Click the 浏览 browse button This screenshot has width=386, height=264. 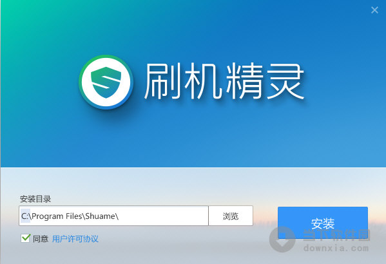coord(231,216)
